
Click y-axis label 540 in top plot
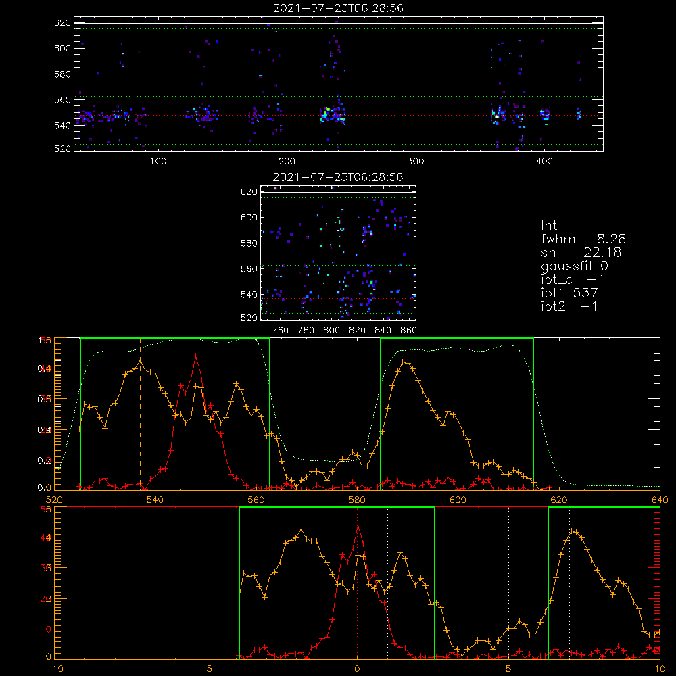(x=62, y=126)
